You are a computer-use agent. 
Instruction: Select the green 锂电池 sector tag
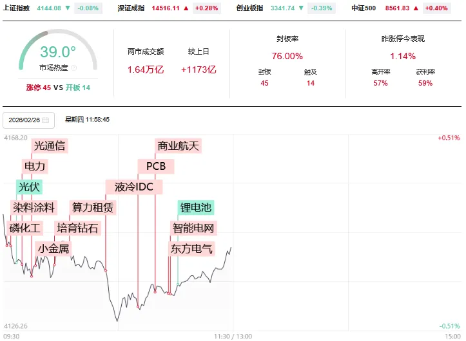point(196,207)
